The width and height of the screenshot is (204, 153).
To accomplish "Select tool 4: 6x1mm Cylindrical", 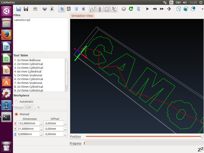I will click(28, 71).
